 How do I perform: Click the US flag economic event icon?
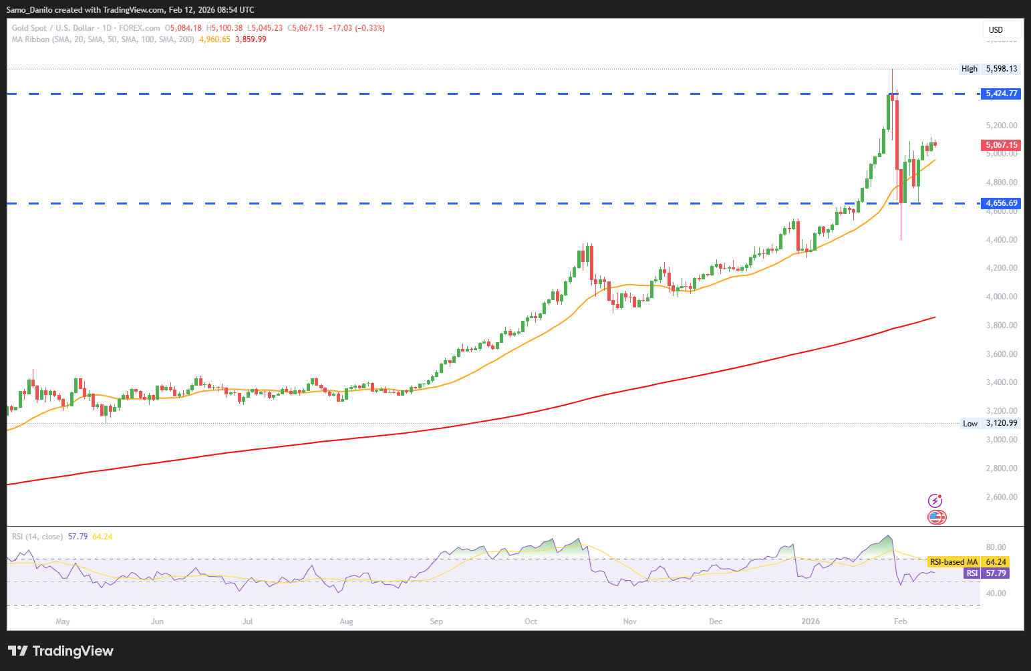(937, 517)
